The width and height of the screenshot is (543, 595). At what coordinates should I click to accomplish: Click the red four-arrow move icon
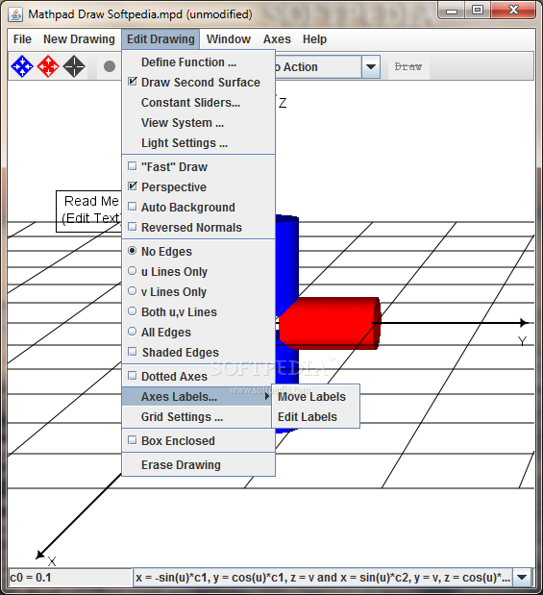pyautogui.click(x=48, y=66)
